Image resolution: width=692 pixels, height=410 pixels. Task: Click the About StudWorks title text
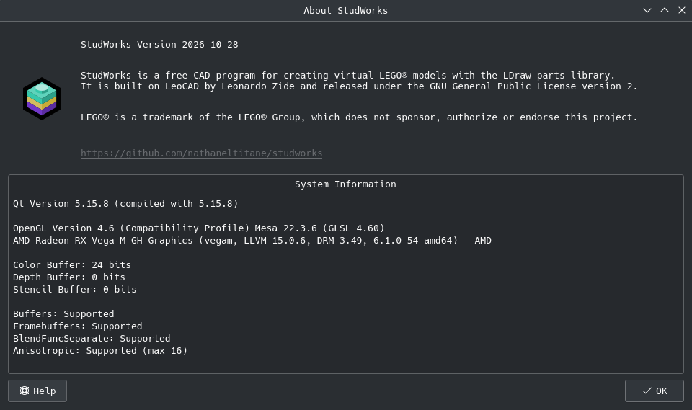click(x=345, y=11)
